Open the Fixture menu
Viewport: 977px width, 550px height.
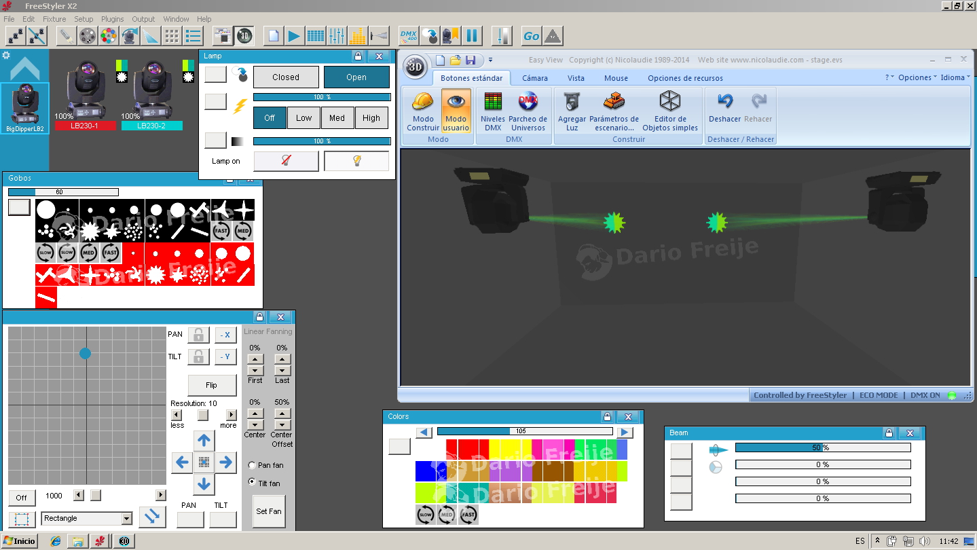point(54,19)
